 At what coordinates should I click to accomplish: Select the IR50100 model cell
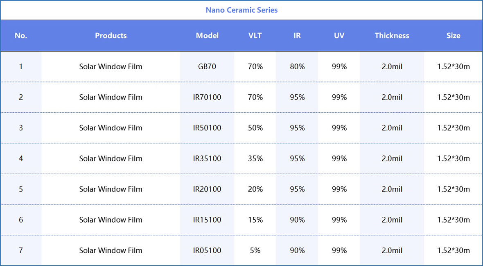(x=207, y=128)
